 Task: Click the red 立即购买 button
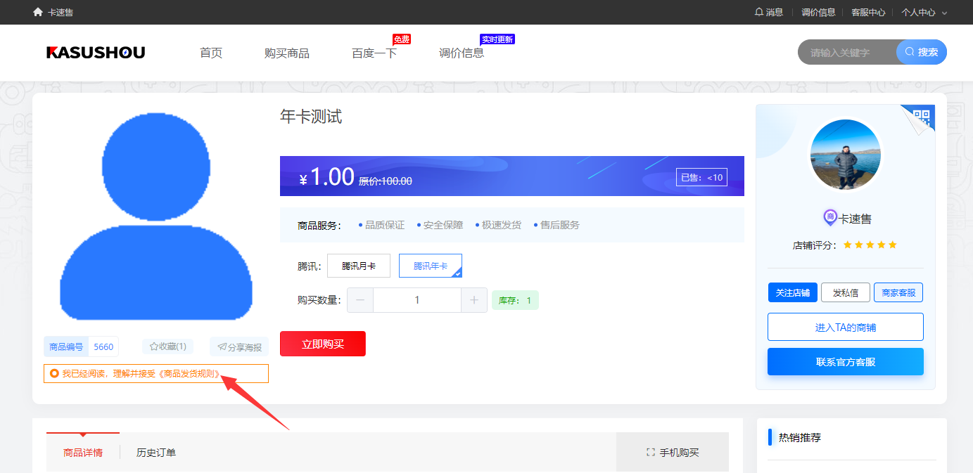(x=323, y=344)
